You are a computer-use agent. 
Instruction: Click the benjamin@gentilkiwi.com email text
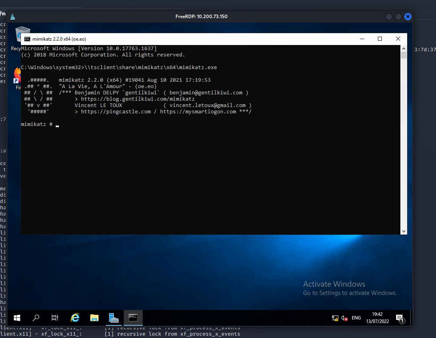click(206, 92)
